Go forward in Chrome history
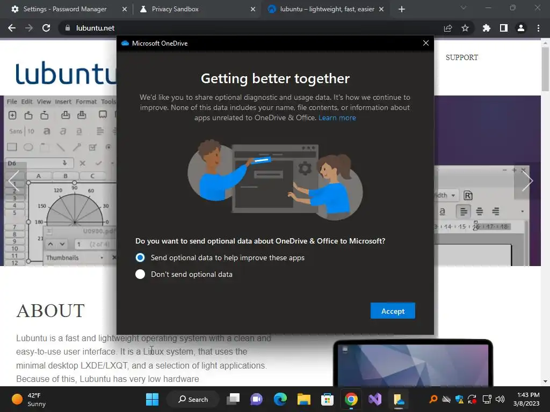Viewport: 550px width, 412px height. coord(29,28)
